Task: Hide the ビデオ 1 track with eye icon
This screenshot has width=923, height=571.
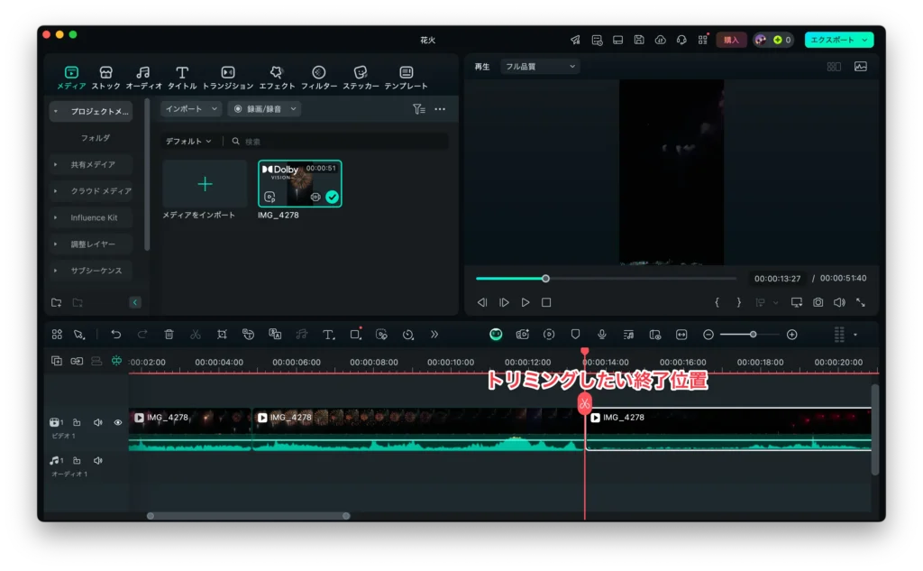Action: pyautogui.click(x=118, y=422)
